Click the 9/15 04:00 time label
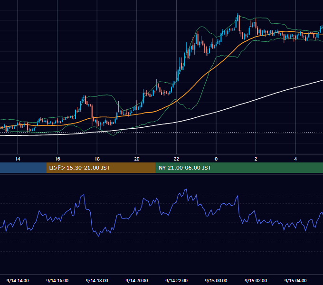 coord(295,280)
